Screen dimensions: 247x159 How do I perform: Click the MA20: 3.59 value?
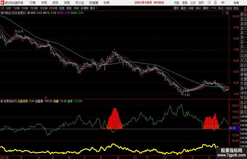coord(63,13)
